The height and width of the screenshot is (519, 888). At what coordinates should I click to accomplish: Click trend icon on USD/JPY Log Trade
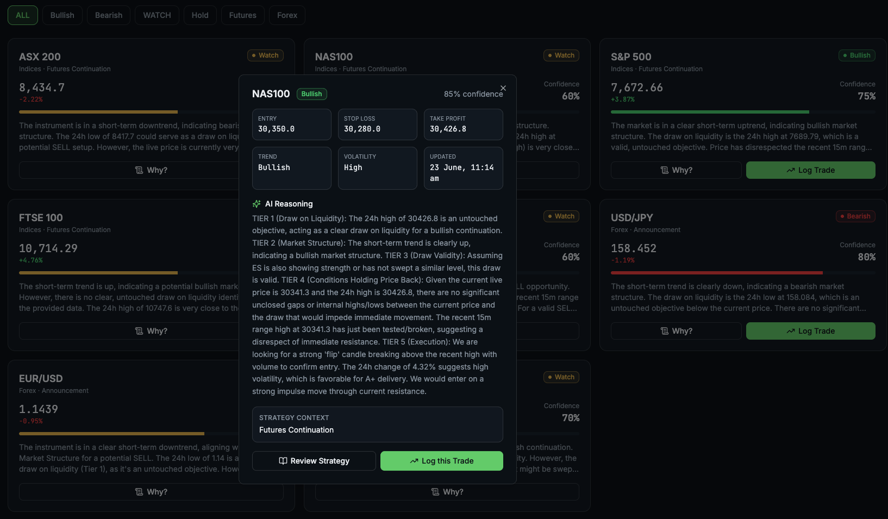pos(791,331)
